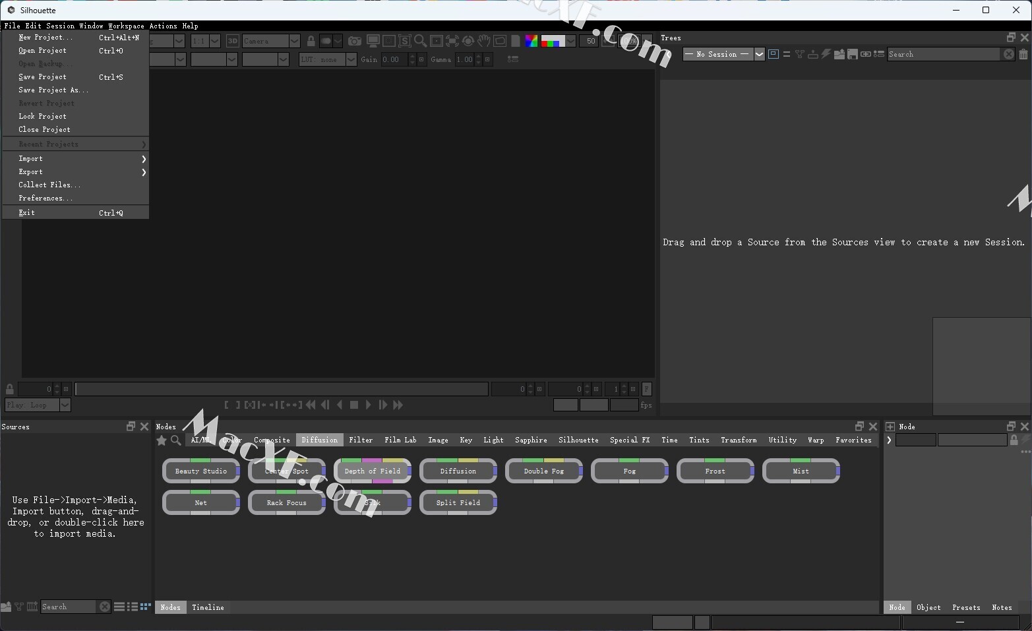Screen dimensions: 1032x631
Task: Click the plus icon in Node panel header
Action: pos(890,427)
